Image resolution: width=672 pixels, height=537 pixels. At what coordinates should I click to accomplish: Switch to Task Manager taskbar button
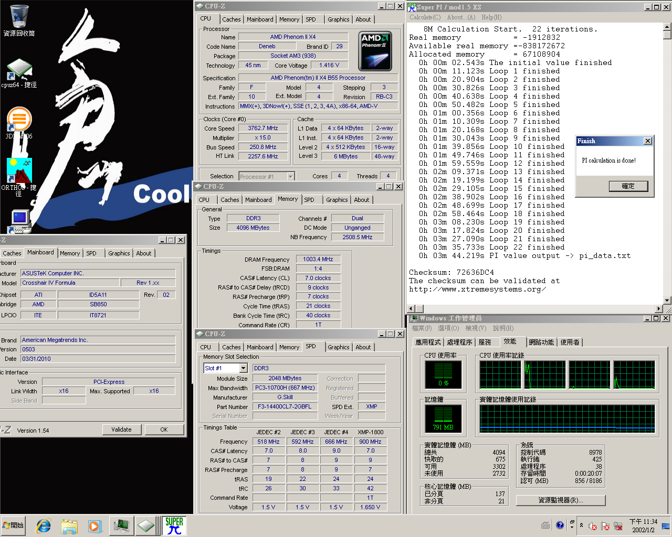(121, 525)
